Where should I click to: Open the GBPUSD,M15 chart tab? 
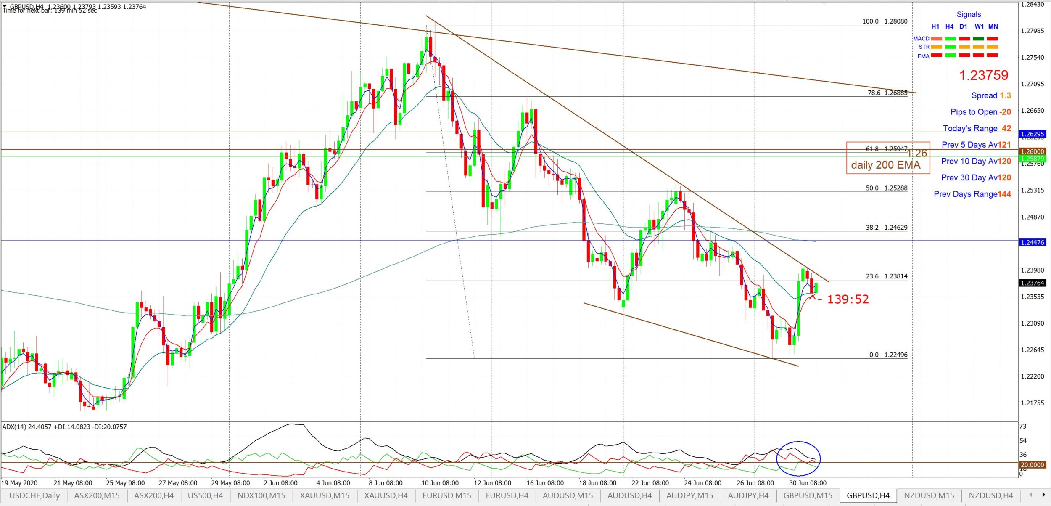[808, 495]
